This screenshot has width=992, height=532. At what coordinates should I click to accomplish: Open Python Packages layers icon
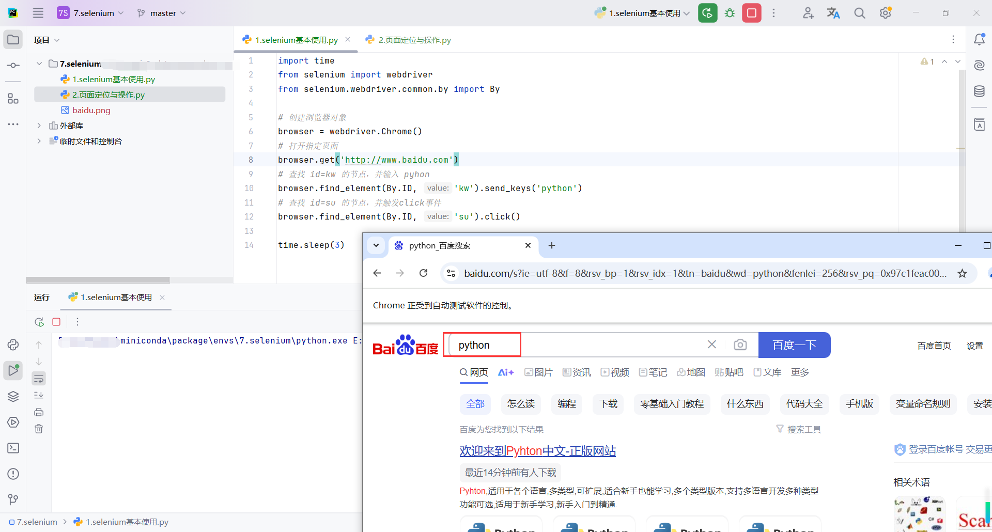pyautogui.click(x=13, y=396)
